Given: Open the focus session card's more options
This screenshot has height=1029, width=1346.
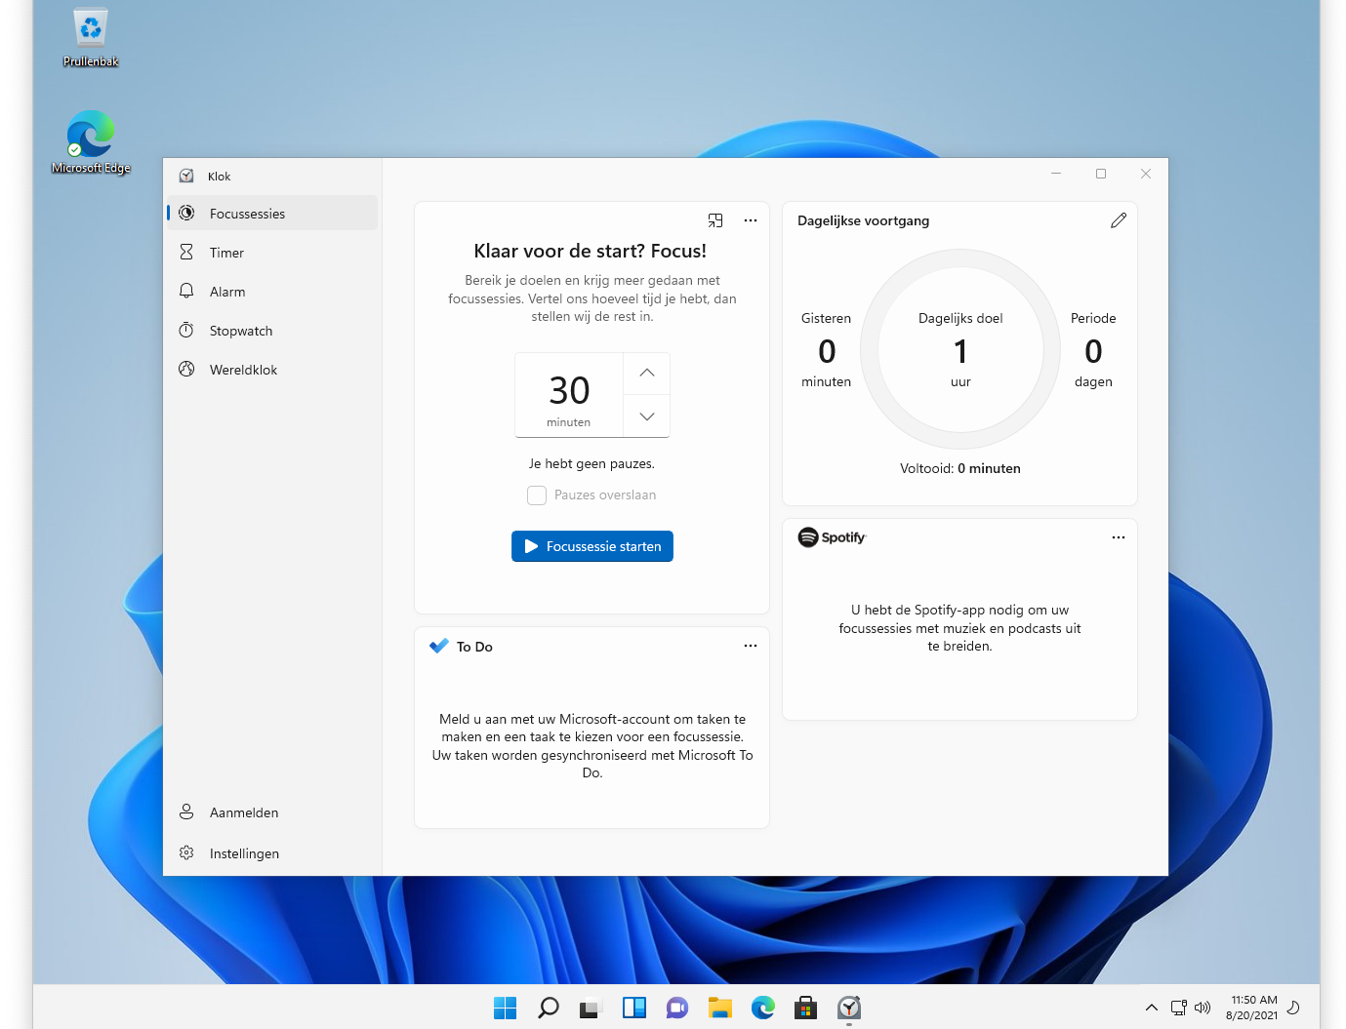Looking at the screenshot, I should (x=750, y=220).
